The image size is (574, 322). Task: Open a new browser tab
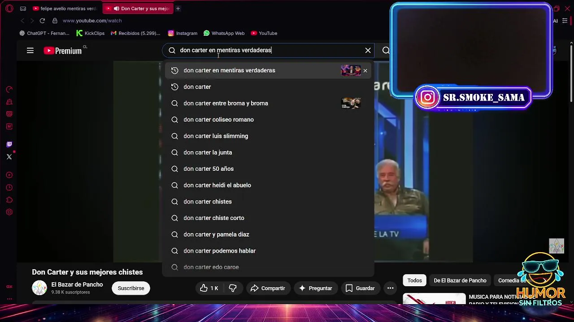(178, 8)
